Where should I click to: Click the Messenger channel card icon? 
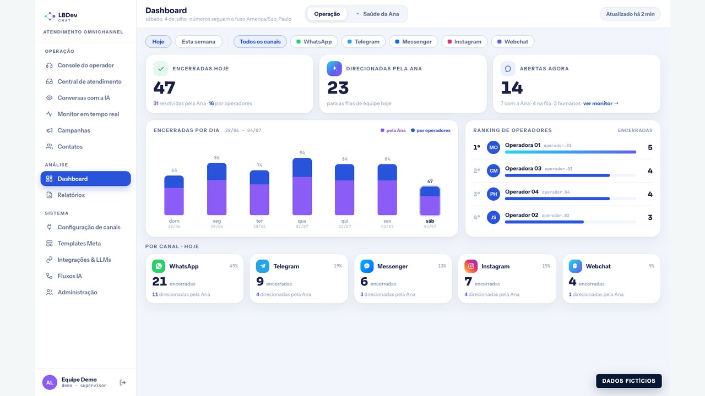point(367,266)
